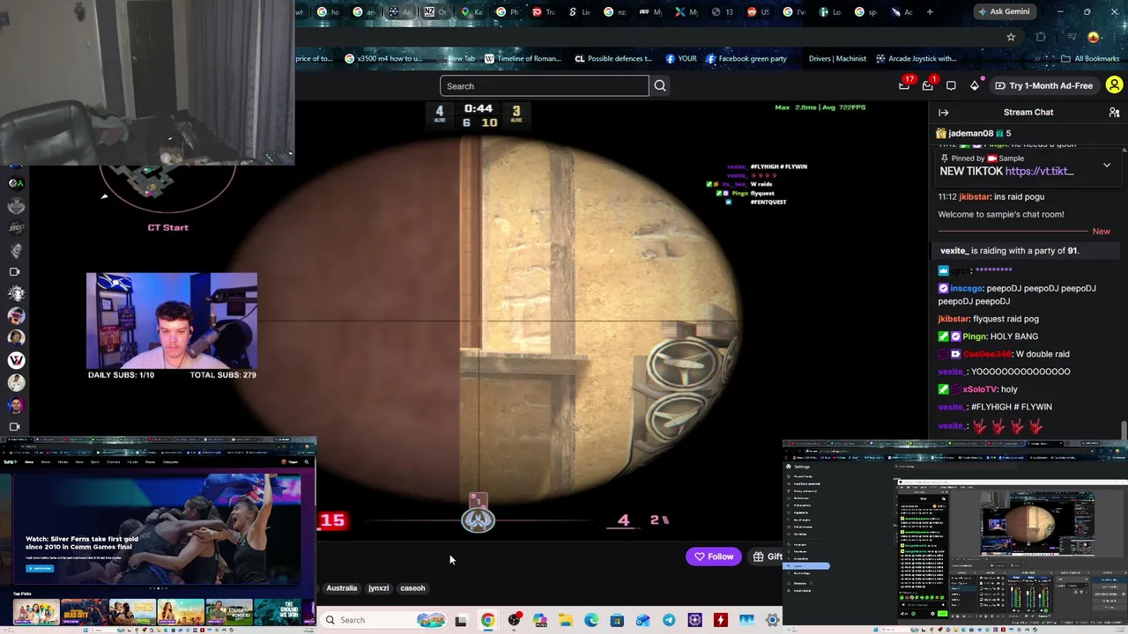Click the Ask Gemini button
1128x634 pixels.
tap(1003, 11)
